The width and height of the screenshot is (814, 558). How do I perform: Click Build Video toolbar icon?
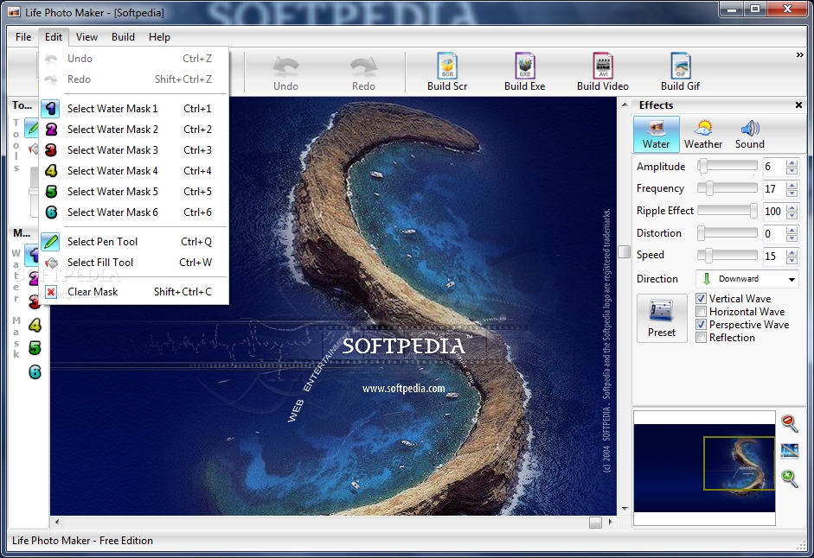(603, 72)
